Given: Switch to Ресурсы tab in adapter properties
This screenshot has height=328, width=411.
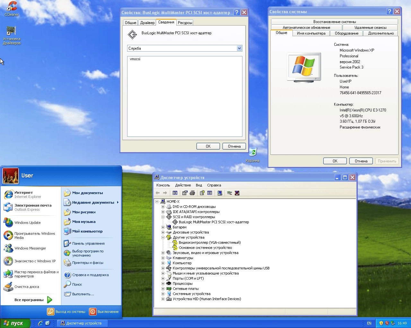Looking at the screenshot, I should (185, 23).
